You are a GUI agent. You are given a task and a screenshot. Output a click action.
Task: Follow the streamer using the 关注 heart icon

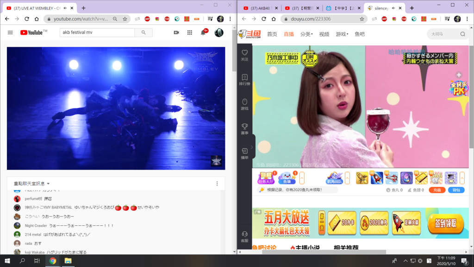[244, 55]
